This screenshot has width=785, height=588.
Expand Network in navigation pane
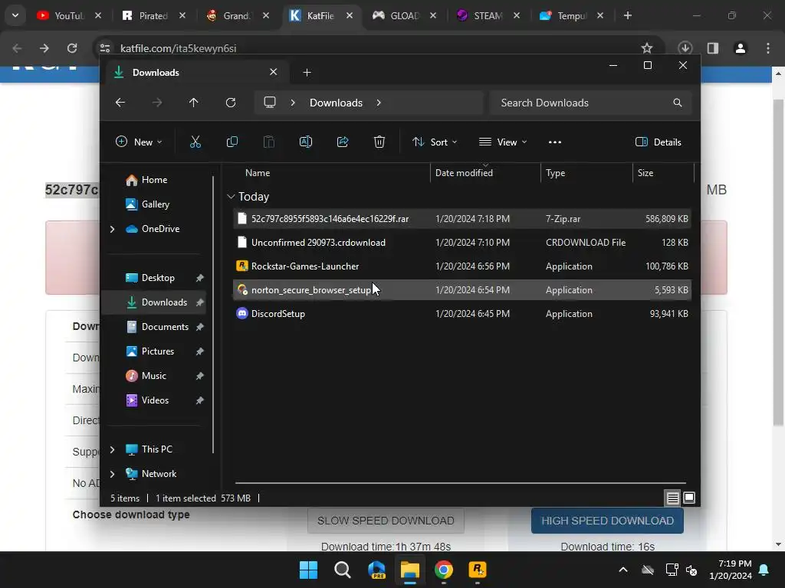pos(112,474)
